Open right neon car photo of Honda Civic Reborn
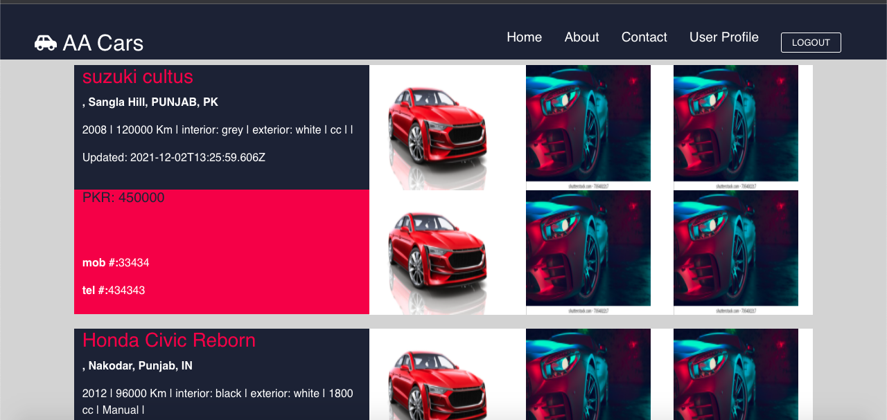This screenshot has width=887, height=420. tap(736, 374)
